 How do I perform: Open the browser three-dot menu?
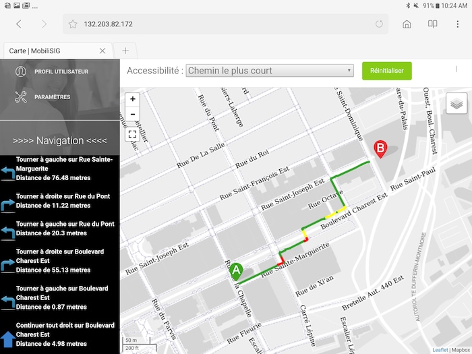click(458, 24)
